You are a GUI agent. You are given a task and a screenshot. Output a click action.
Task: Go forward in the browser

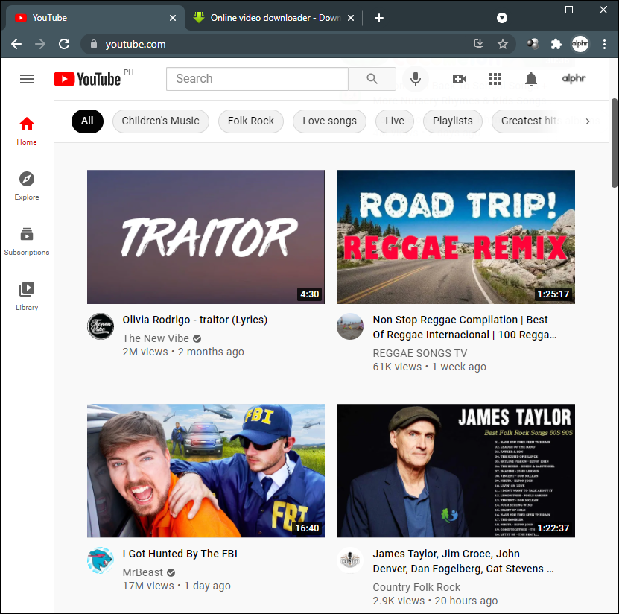click(40, 44)
